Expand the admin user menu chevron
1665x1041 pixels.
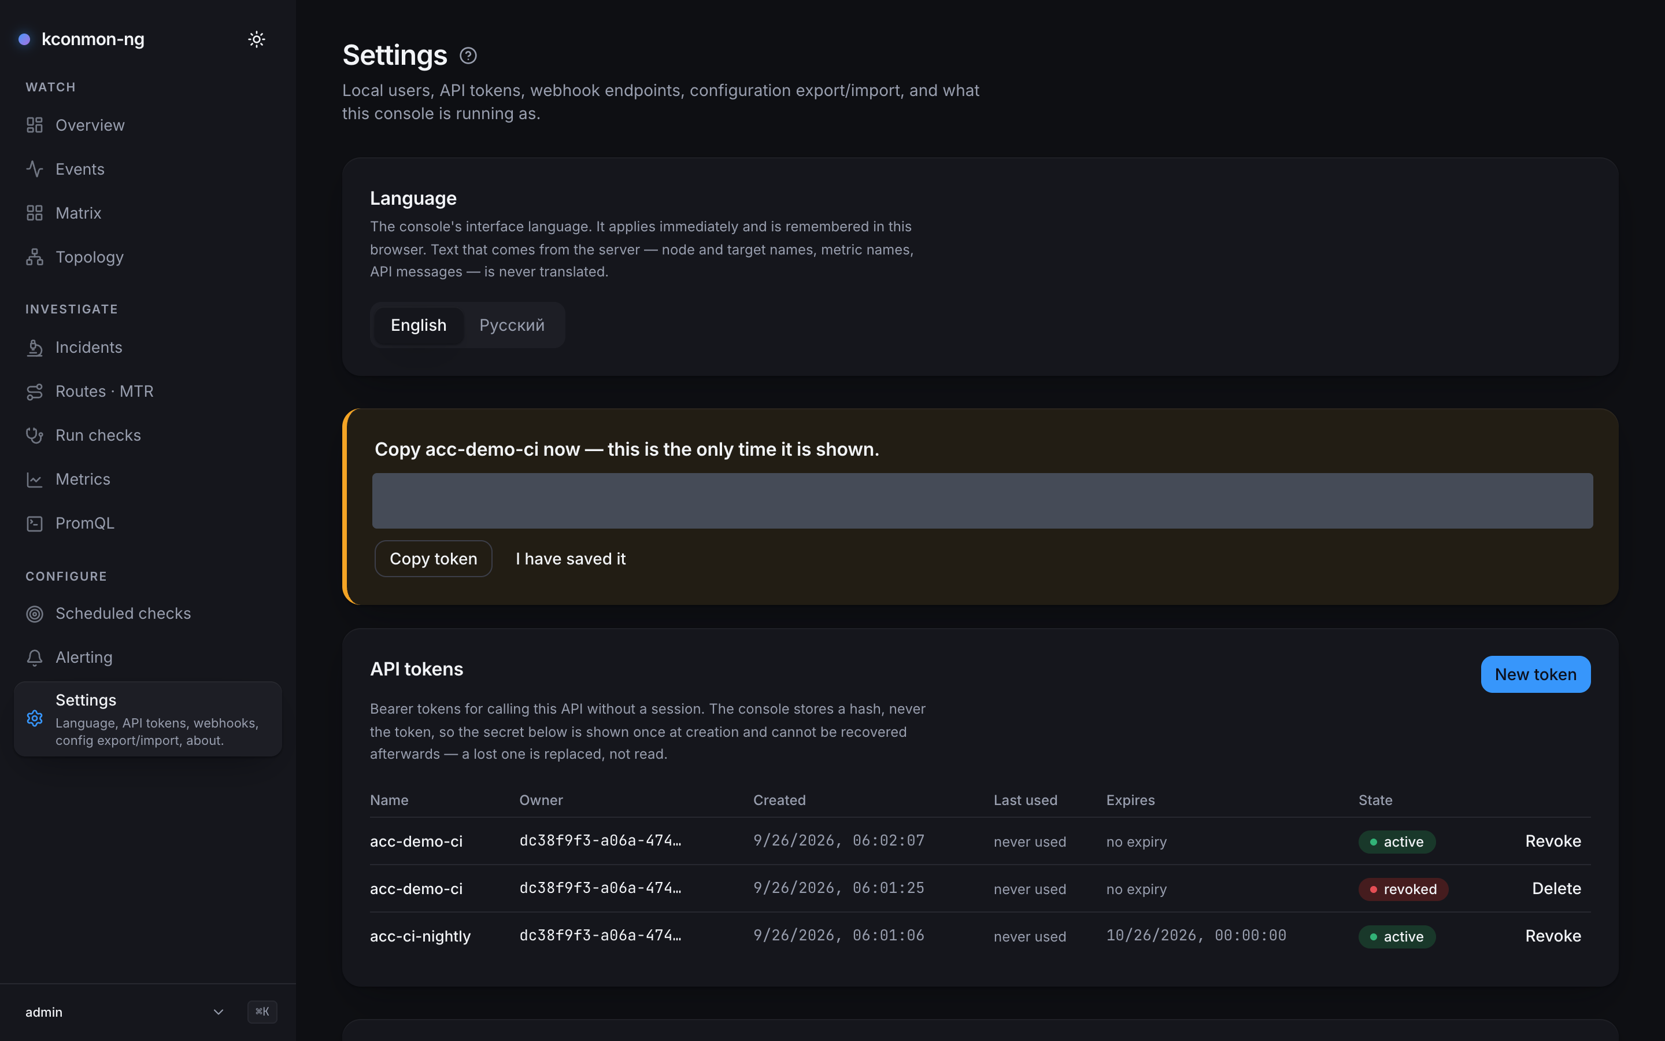218,1012
